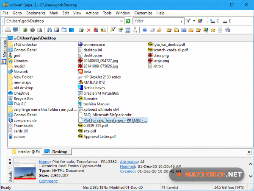The width and height of the screenshot is (254, 191).
Task: Click the red X delete icon
Action: (88, 30)
